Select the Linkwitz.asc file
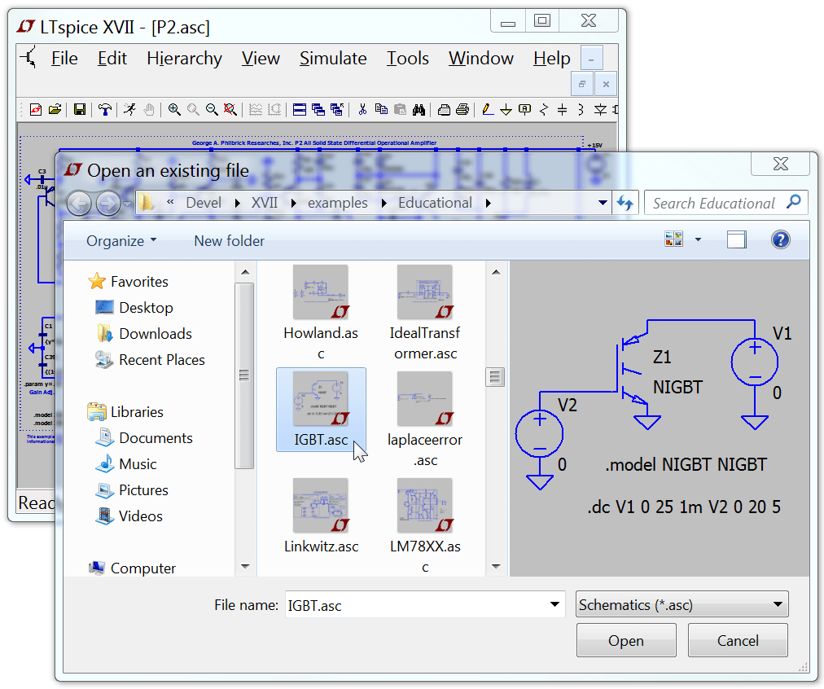The height and width of the screenshot is (689, 824). coord(321,515)
